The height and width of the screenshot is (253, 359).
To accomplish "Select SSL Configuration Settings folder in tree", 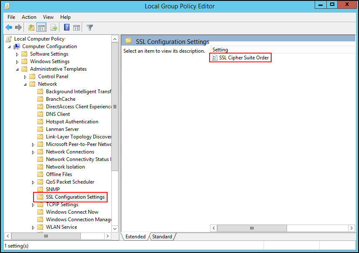I will coord(75,197).
